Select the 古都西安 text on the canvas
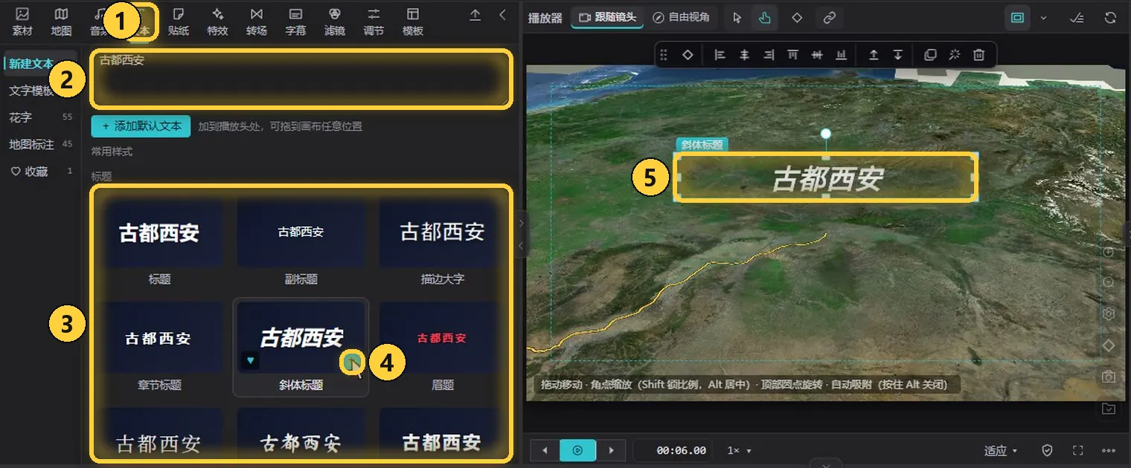1131x468 pixels. point(827,179)
